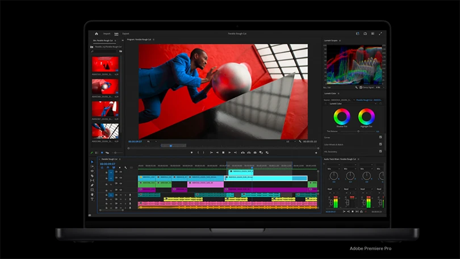Select the Hand tool
Image resolution: width=460 pixels, height=259 pixels.
click(x=92, y=194)
